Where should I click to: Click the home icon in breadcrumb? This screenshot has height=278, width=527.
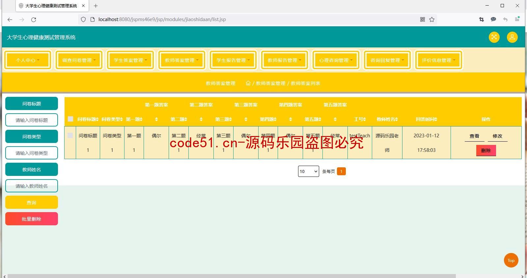248,83
